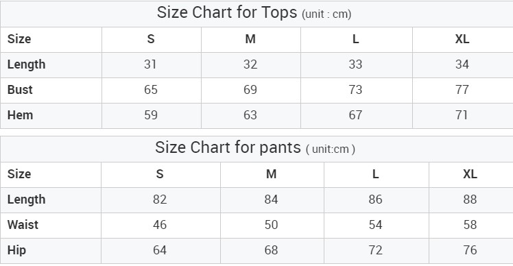Click the pants Length value 88
The width and height of the screenshot is (513, 266).
[470, 199]
